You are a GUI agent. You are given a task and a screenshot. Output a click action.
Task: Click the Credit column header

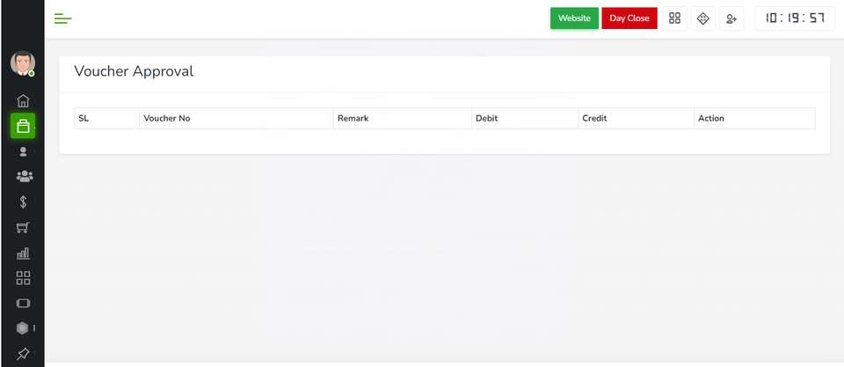tap(637, 118)
